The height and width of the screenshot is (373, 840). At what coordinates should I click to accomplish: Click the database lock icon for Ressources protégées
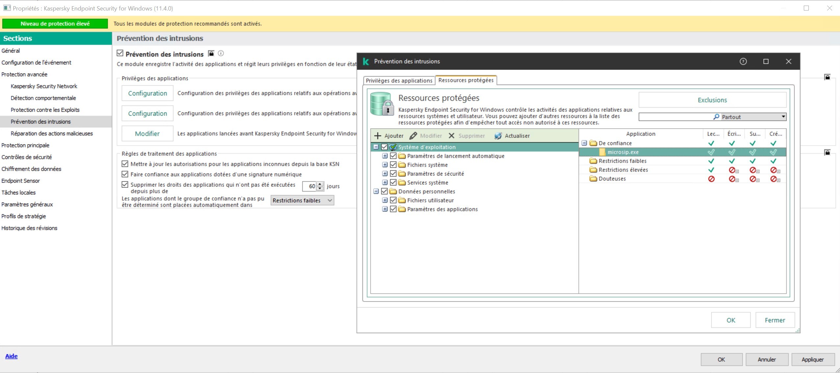(x=382, y=104)
